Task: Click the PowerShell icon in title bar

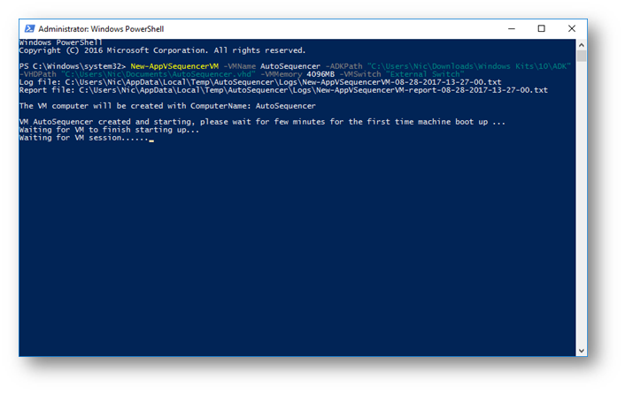Action: (29, 28)
